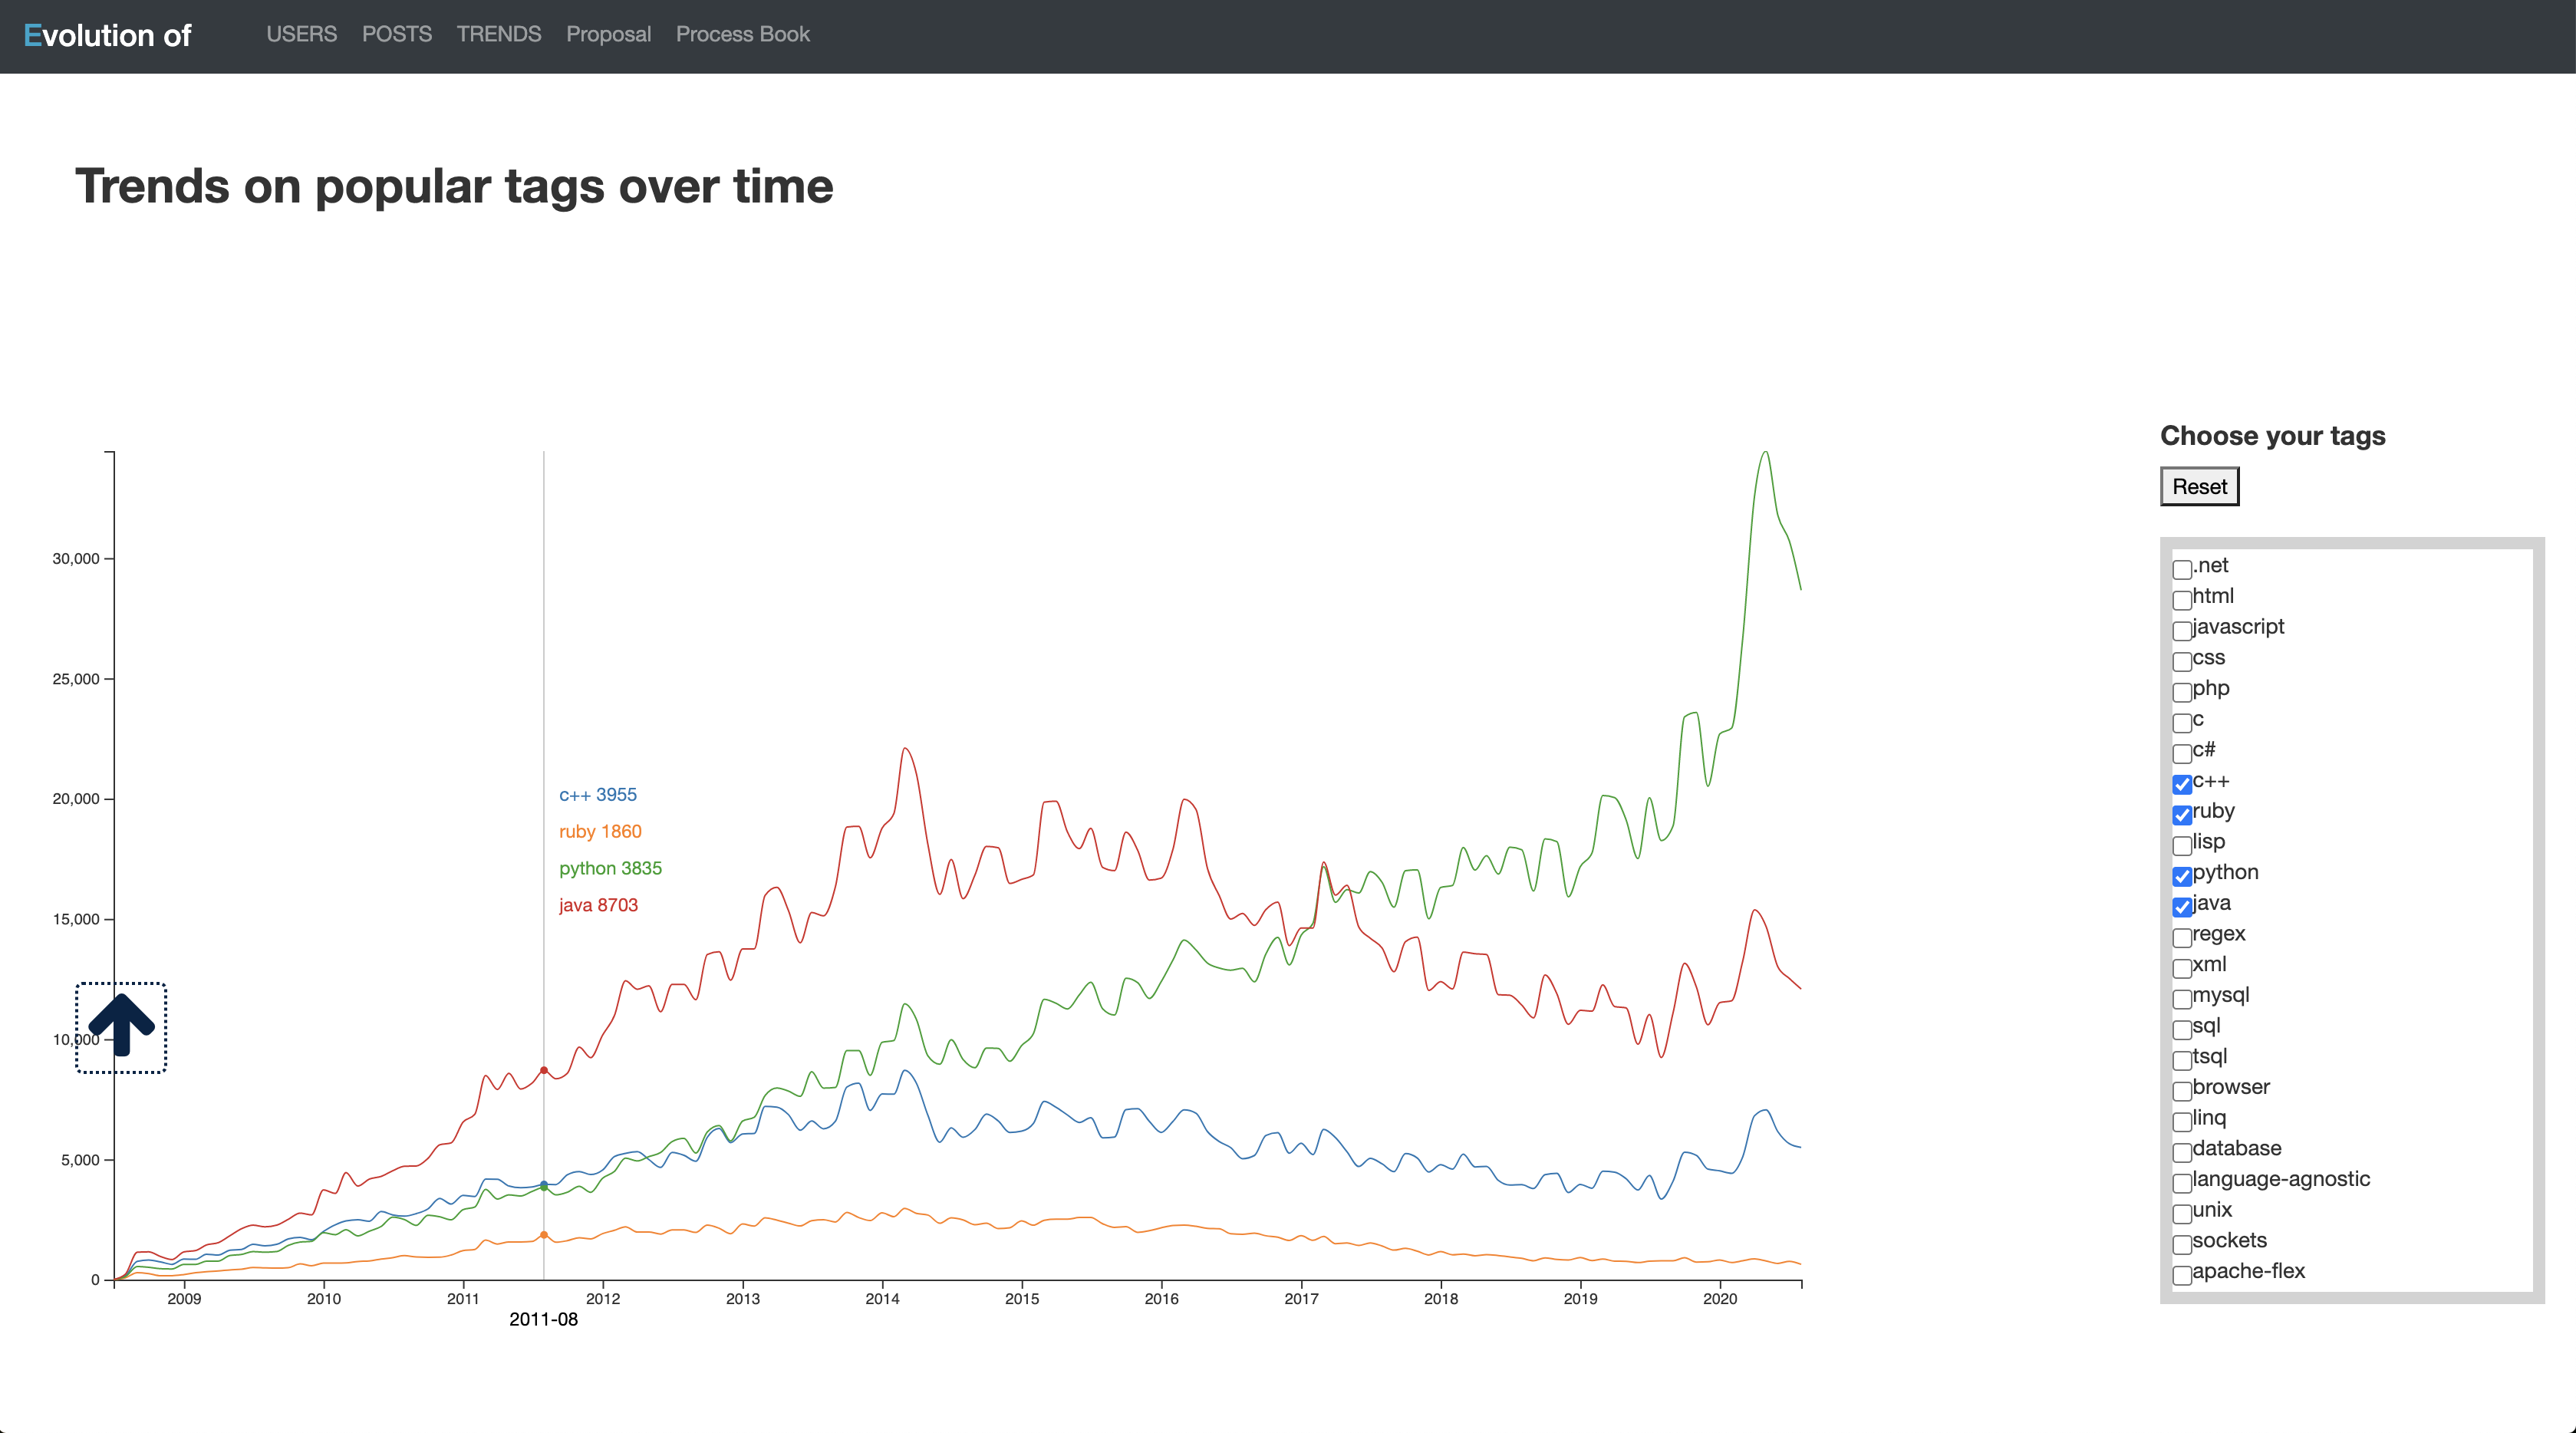Open the USERS page
2576x1433 pixels.
pos(301,34)
